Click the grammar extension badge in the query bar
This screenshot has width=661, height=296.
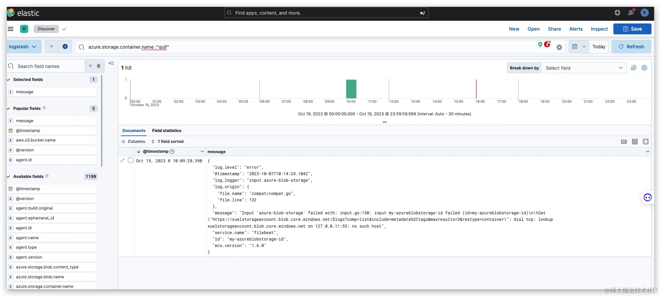[544, 44]
